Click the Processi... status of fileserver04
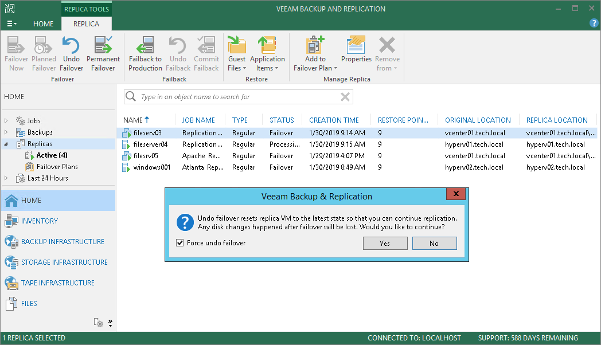 tap(284, 144)
